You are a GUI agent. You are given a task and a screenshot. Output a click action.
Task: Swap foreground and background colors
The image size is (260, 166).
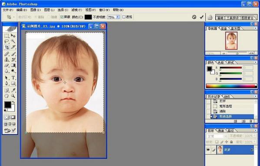point(13,102)
